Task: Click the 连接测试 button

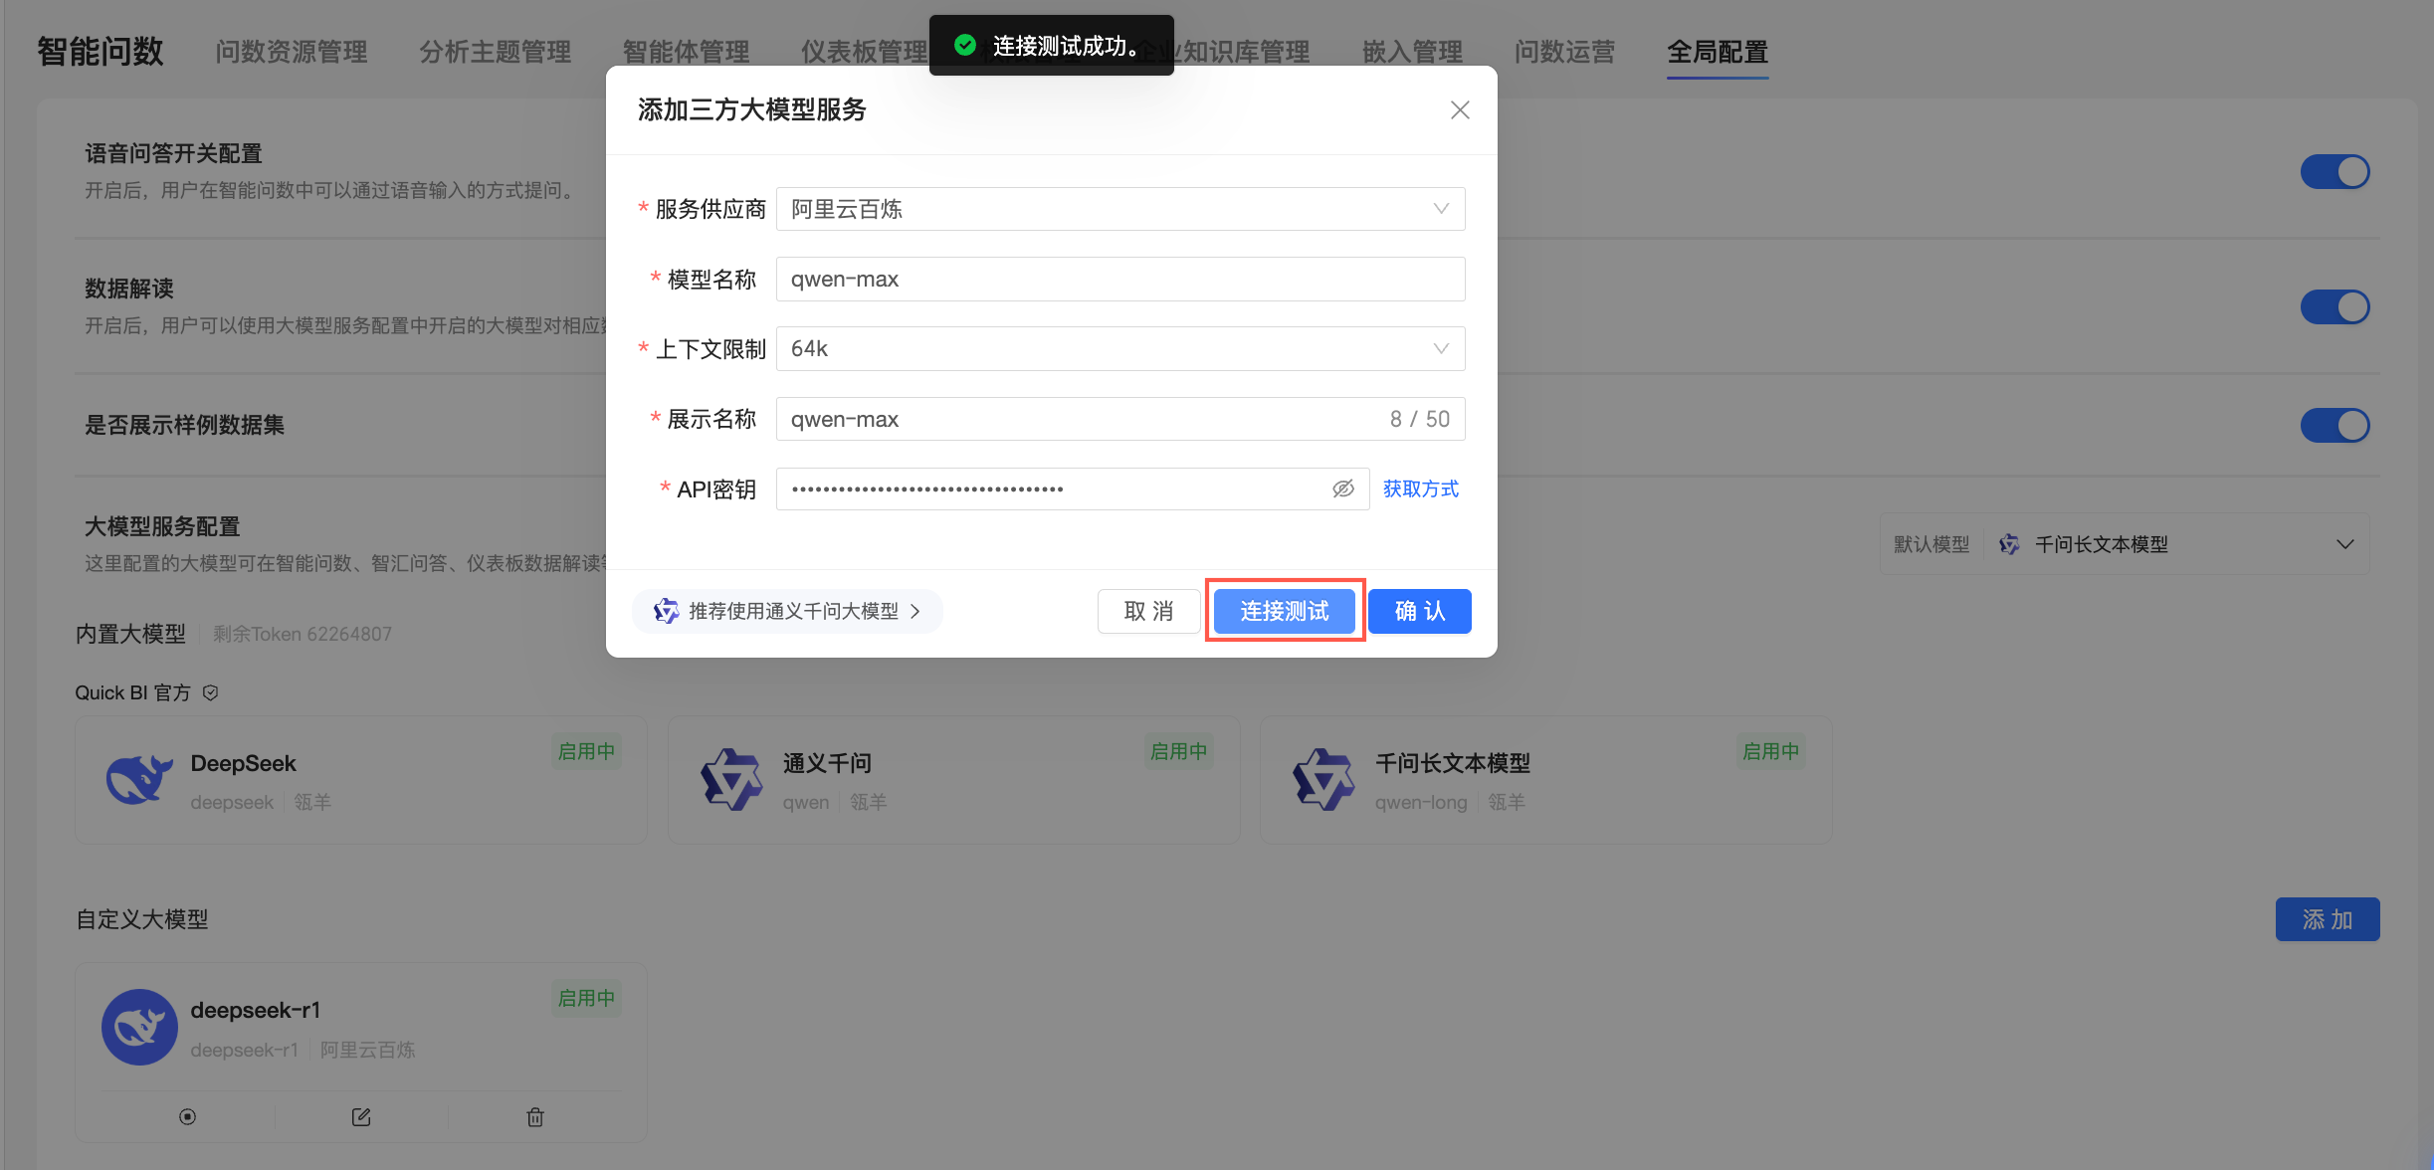Action: click(x=1284, y=611)
